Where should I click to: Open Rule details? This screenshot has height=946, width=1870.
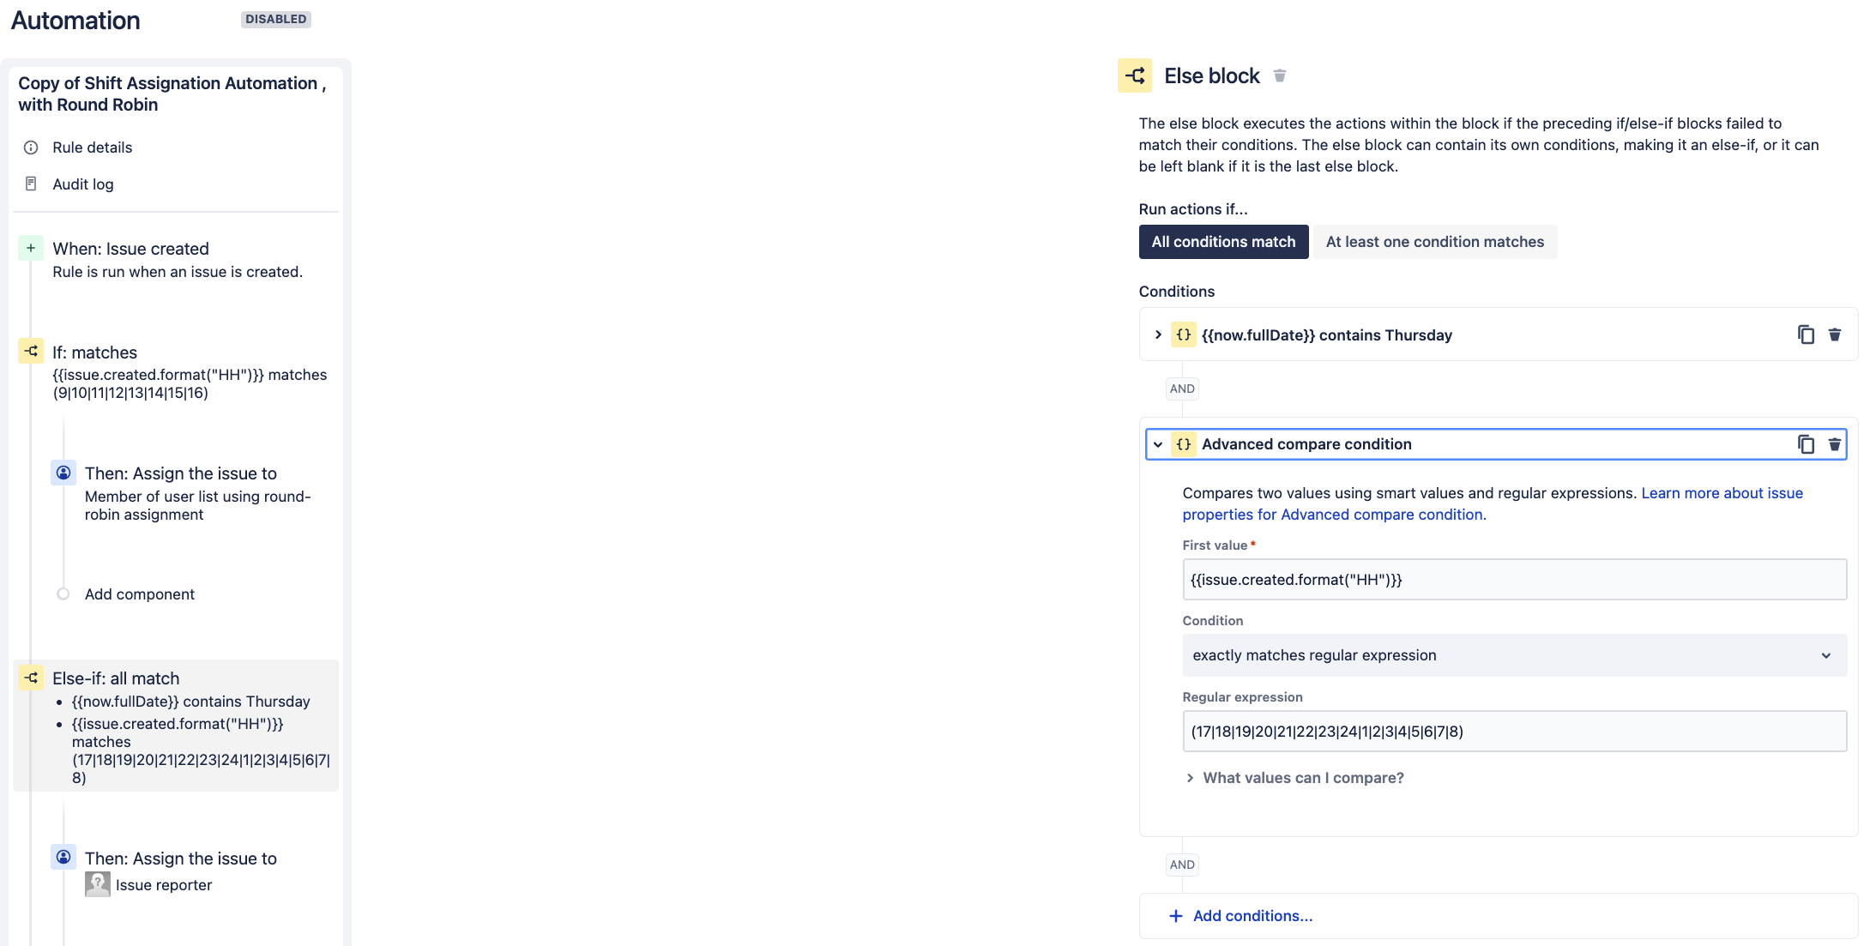pos(93,148)
